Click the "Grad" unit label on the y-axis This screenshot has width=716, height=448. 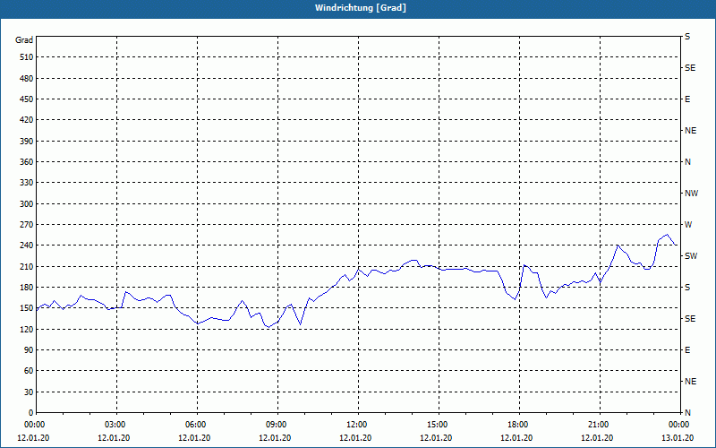click(x=24, y=40)
